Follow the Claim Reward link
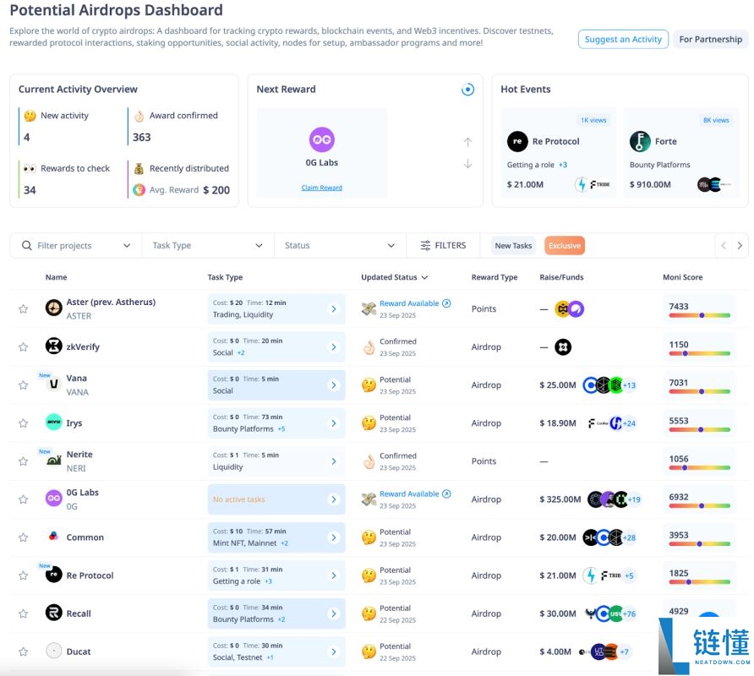 point(322,188)
